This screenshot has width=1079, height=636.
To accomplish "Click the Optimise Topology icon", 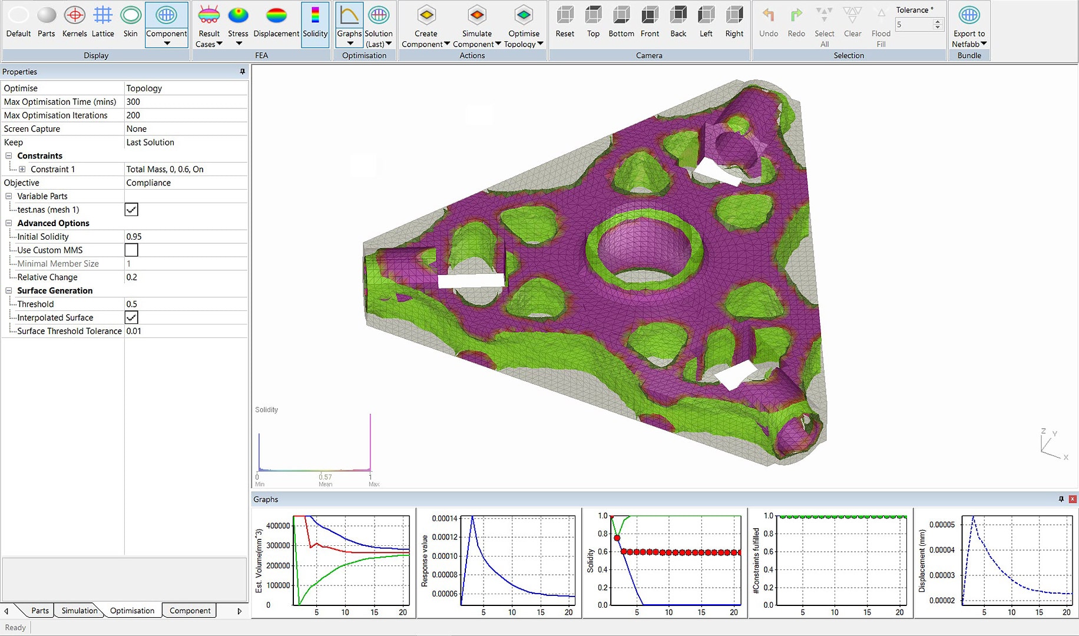I will click(x=523, y=16).
